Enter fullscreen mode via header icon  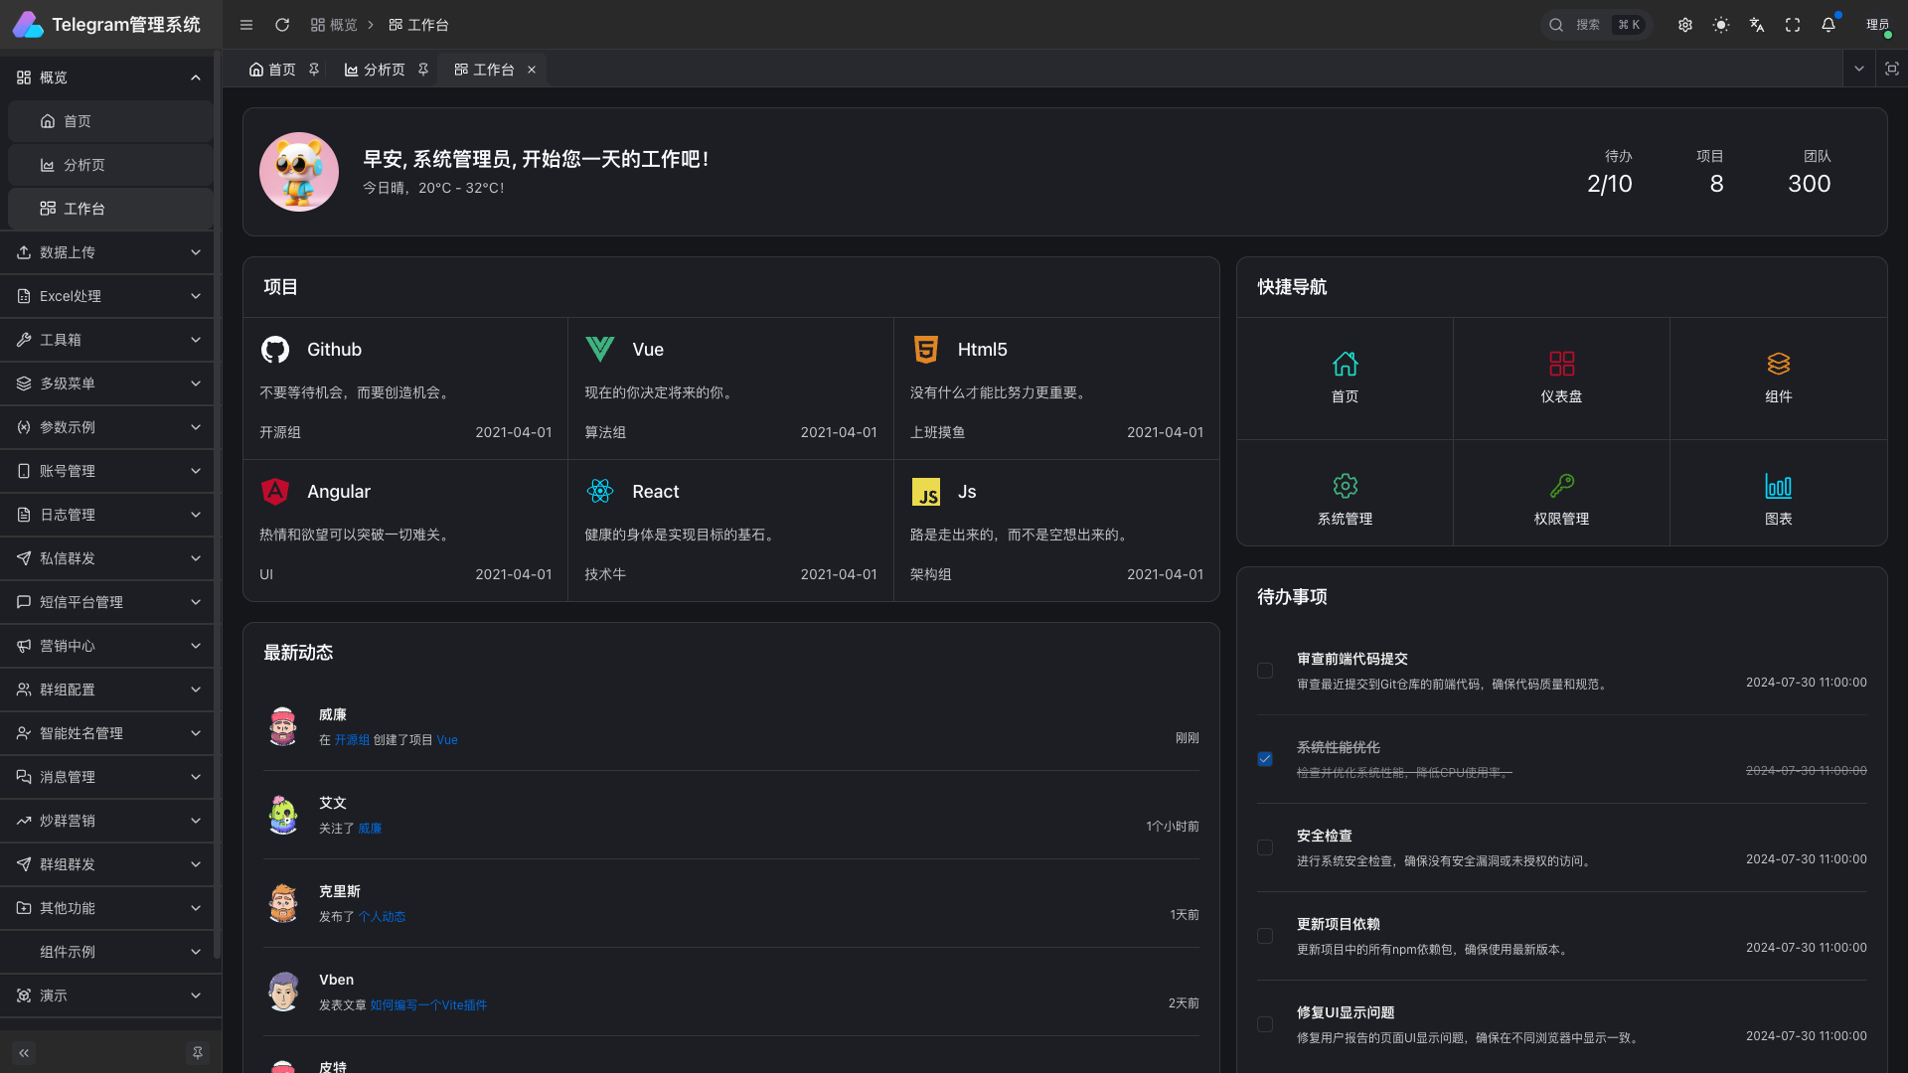[x=1793, y=25]
